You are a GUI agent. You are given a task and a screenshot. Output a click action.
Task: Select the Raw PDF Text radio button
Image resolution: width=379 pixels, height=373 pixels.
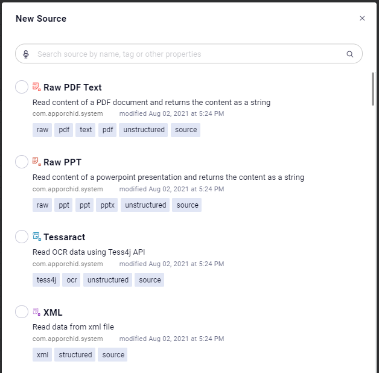(22, 87)
